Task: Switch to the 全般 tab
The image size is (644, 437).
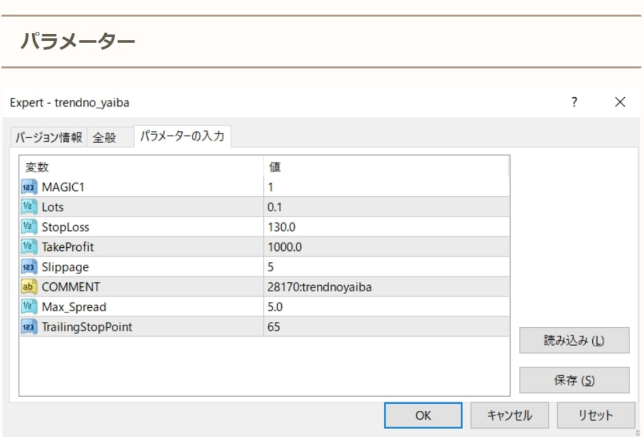Action: pyautogui.click(x=105, y=137)
